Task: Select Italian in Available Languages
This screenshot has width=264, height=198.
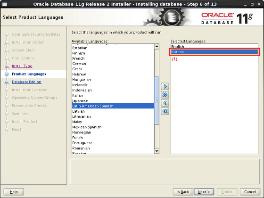Action: coord(113,95)
